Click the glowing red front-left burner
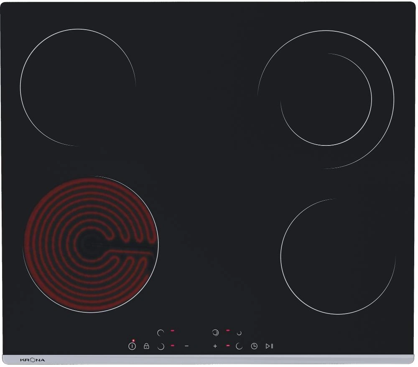This screenshot has width=418, height=367. coord(91,244)
